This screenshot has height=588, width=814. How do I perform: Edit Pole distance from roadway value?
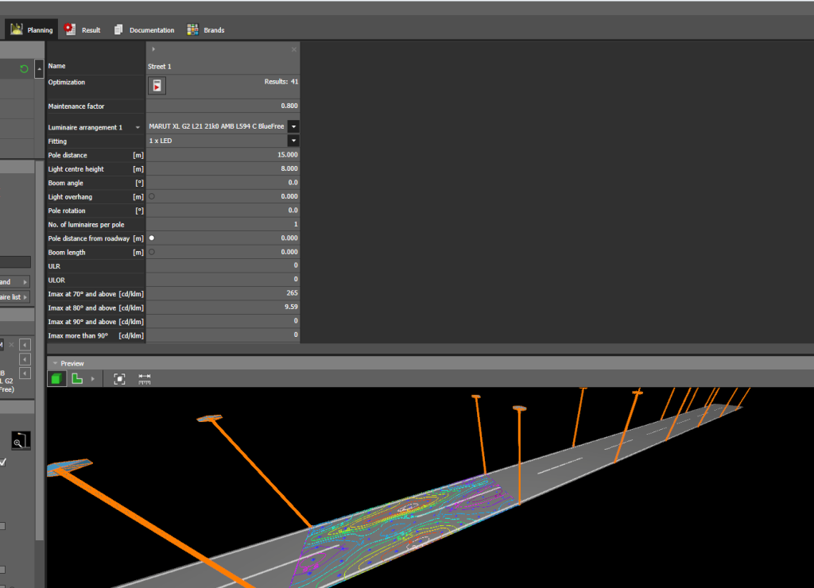(x=223, y=238)
